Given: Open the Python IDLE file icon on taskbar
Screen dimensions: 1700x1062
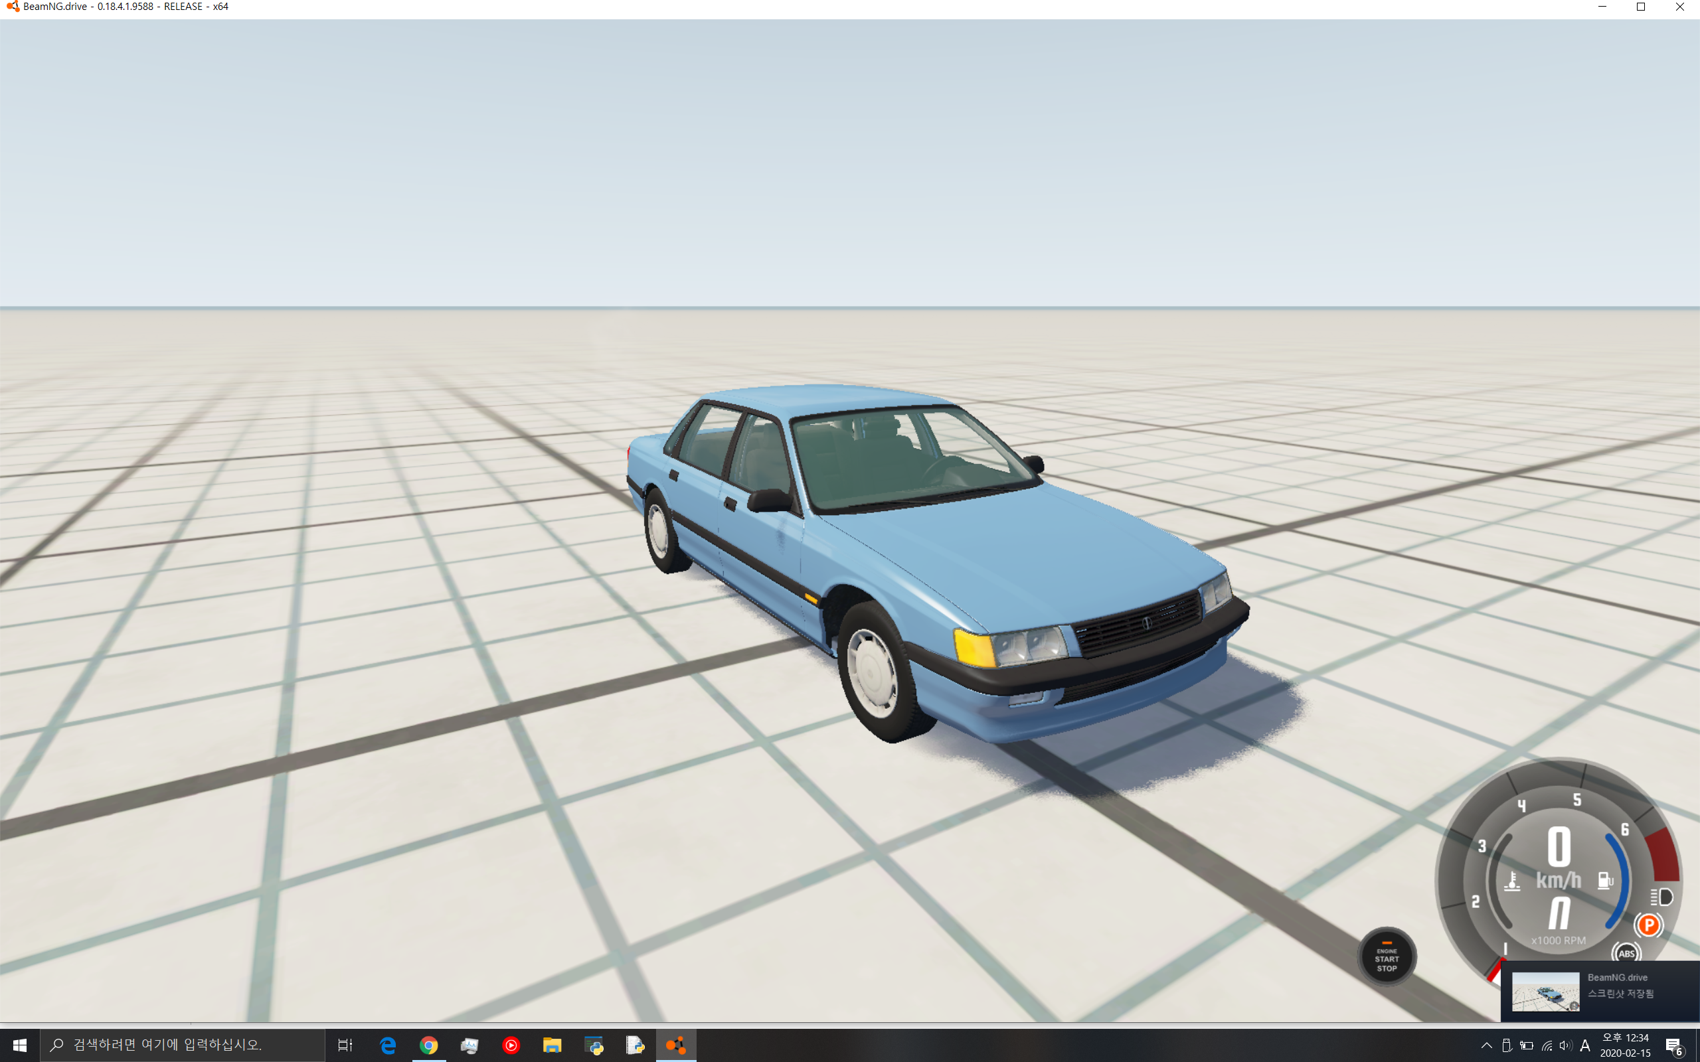Looking at the screenshot, I should (x=635, y=1045).
